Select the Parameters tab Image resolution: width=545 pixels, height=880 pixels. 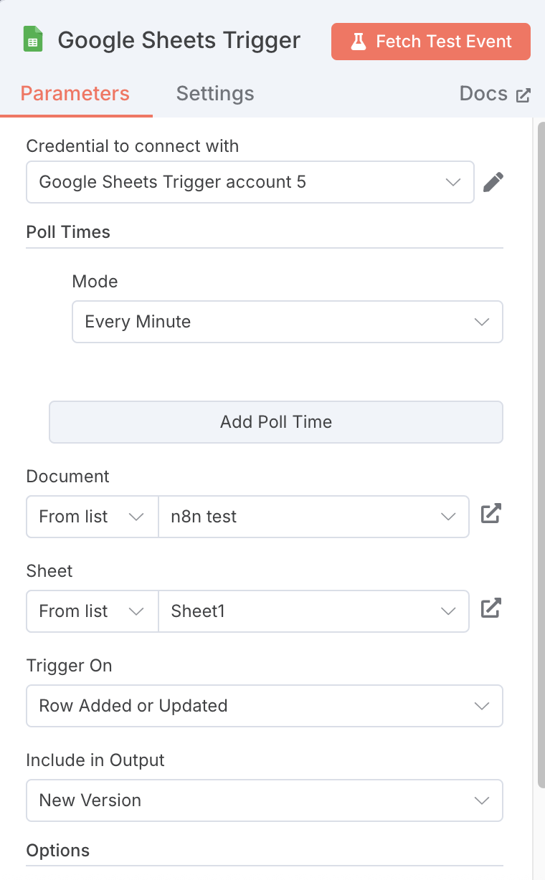pos(75,94)
